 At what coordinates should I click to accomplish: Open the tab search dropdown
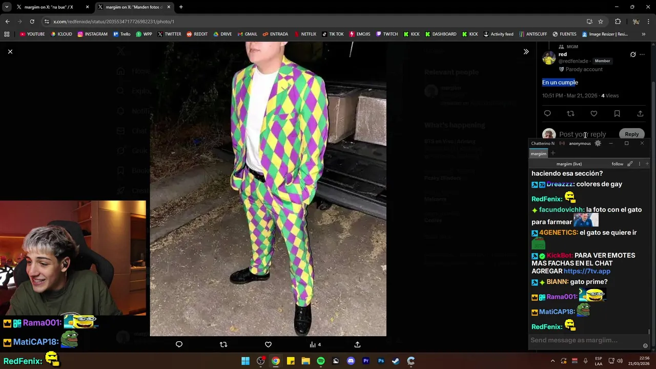pyautogui.click(x=6, y=7)
